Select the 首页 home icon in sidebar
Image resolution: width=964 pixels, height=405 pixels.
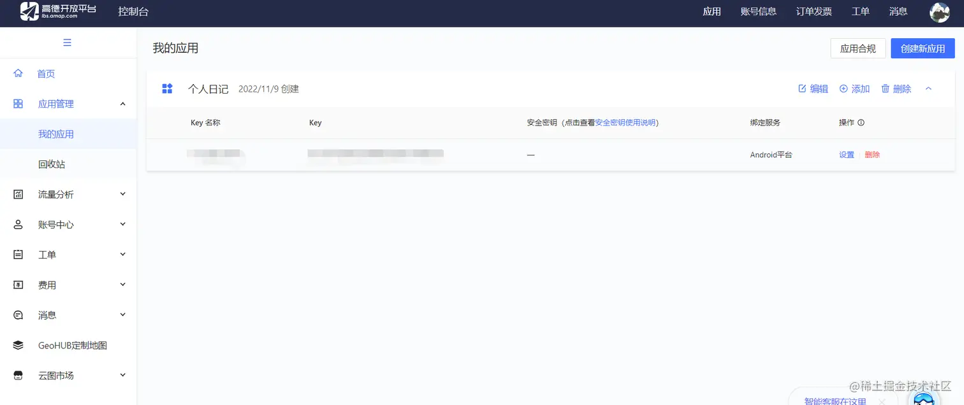18,73
